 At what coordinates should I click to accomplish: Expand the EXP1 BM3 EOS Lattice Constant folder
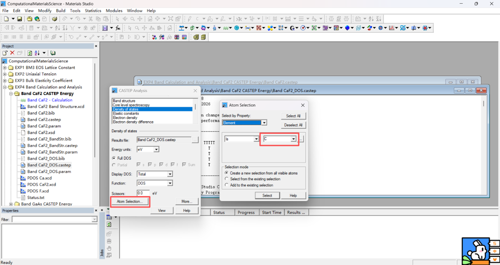(5, 68)
